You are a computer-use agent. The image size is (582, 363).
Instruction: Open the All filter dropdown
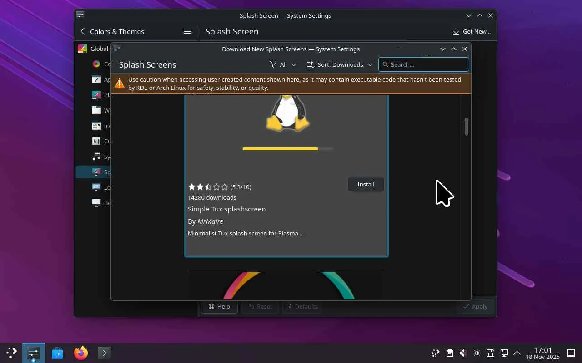[x=283, y=64]
